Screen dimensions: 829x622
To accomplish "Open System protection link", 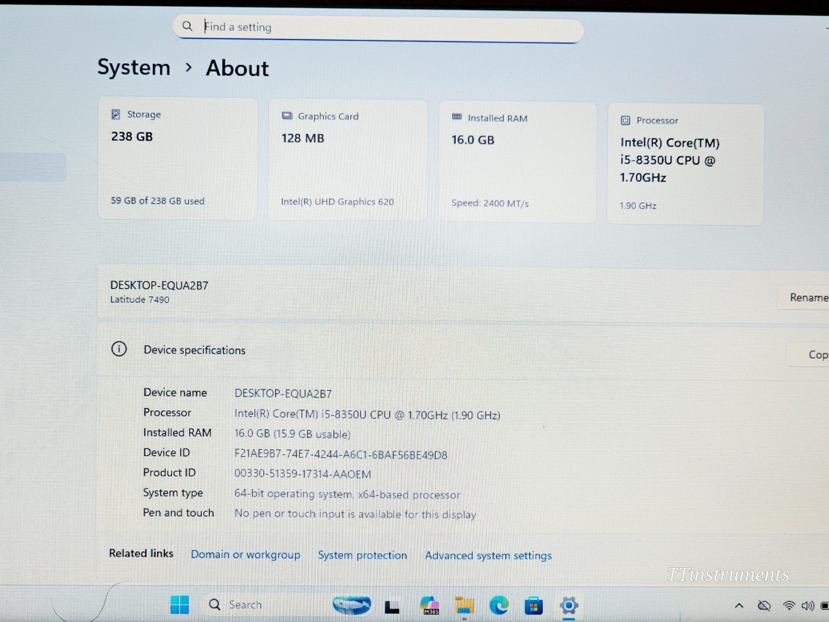I will point(363,555).
